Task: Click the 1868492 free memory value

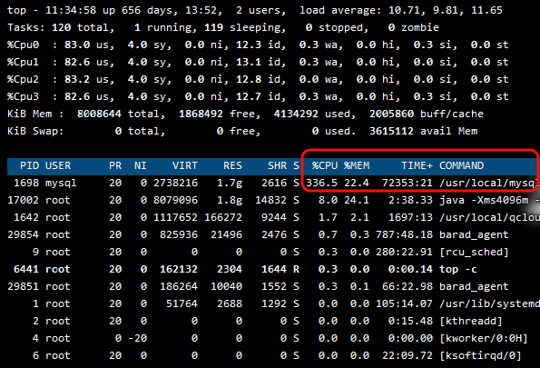Action: [201, 114]
